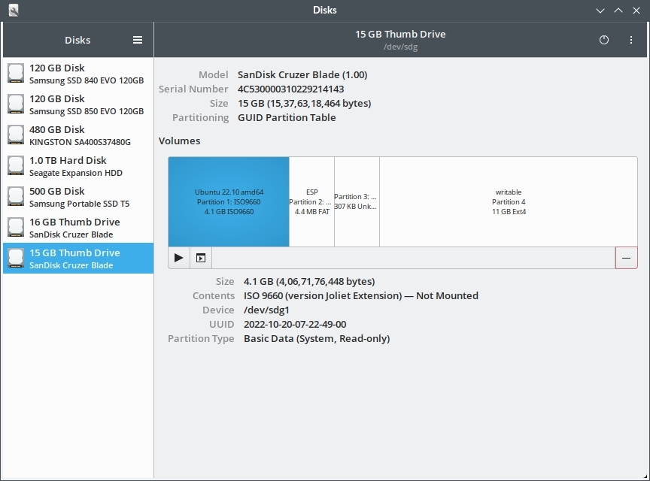
Task: Select the Samsung SSD 840 EVO disk
Action: point(78,74)
